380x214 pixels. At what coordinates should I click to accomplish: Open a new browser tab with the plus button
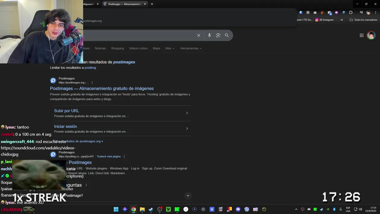[152, 4]
